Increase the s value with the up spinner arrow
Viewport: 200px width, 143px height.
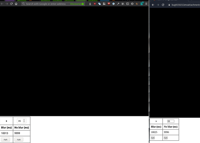[x=24, y=120]
